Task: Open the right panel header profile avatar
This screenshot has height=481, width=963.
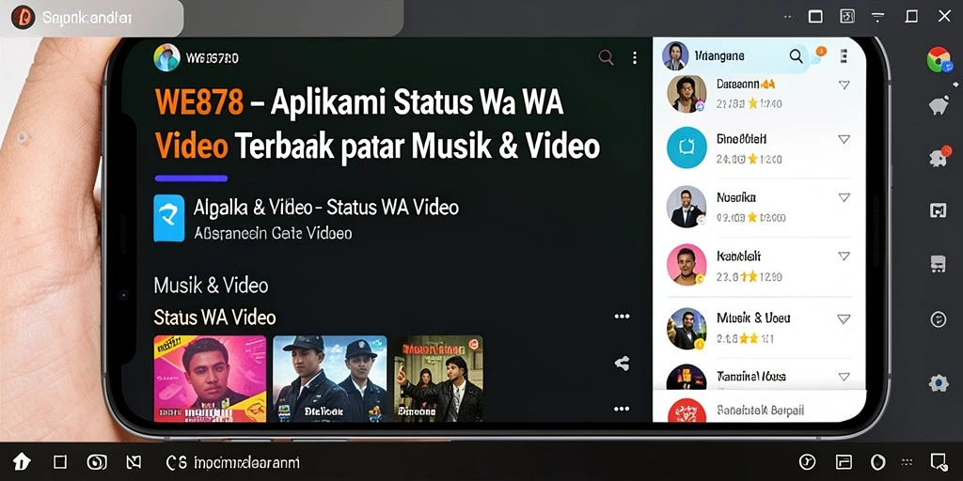Action: 675,55
